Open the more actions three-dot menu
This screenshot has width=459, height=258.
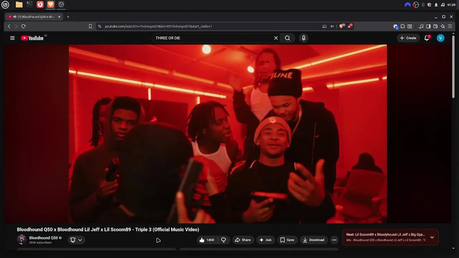tap(334, 240)
